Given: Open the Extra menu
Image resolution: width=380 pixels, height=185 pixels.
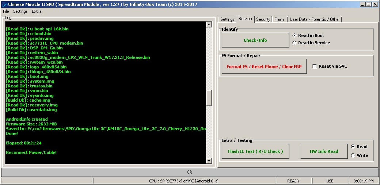Looking at the screenshot, I should (x=37, y=11).
